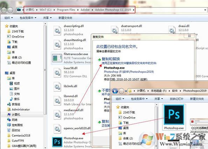Click forward button in Program Files window
Screen dimensions: 208x149
[x=10, y=10]
